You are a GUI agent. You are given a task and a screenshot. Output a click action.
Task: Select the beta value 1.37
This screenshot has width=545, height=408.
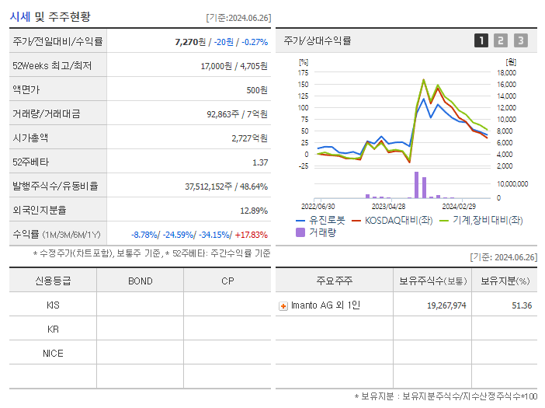pos(260,162)
